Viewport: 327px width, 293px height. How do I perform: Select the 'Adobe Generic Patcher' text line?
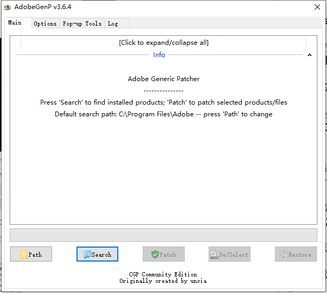(163, 79)
